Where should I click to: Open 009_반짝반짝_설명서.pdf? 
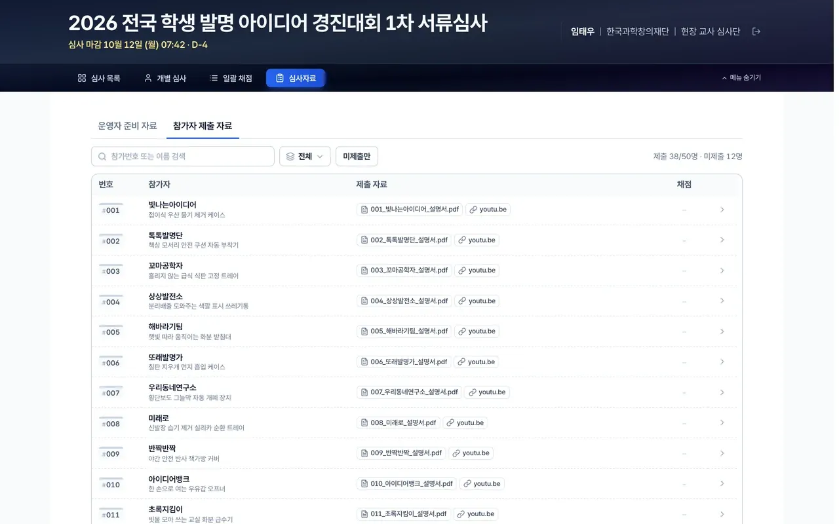point(401,453)
